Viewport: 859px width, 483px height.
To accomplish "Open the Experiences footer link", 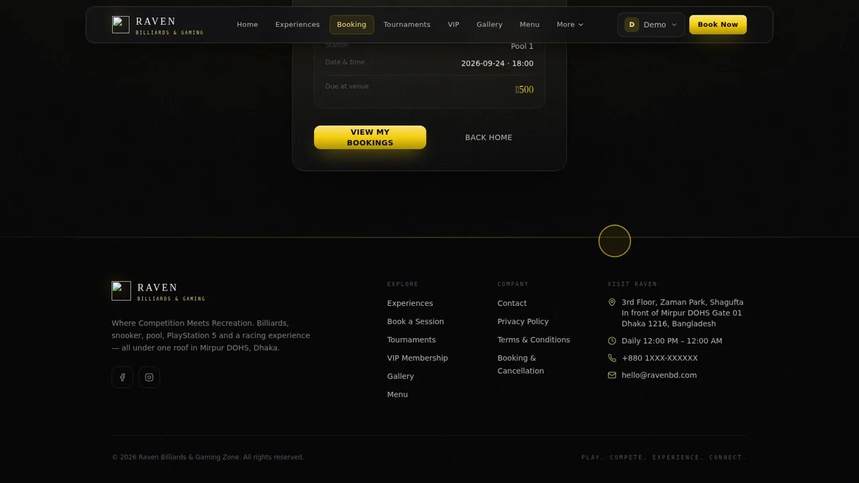I will click(x=410, y=303).
